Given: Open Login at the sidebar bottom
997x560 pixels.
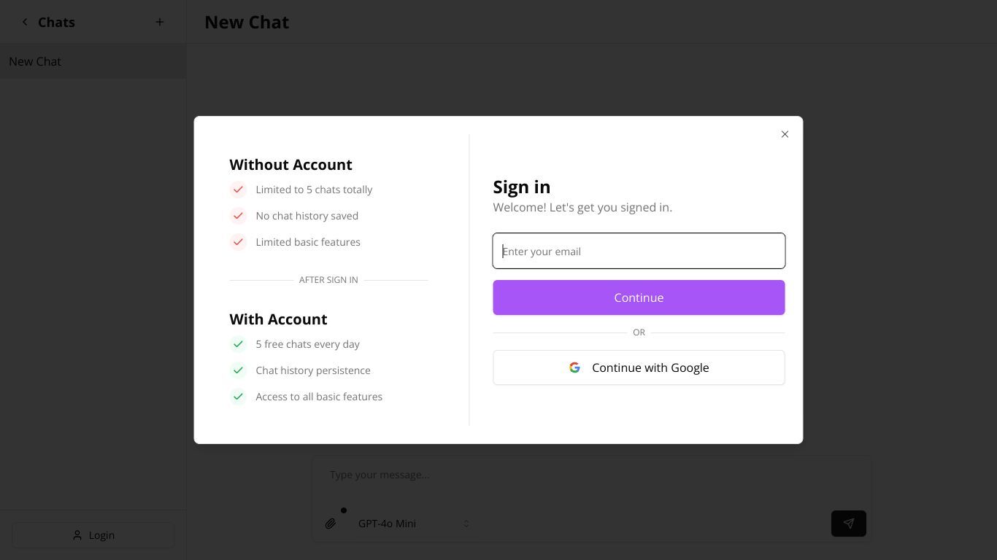Looking at the screenshot, I should pos(93,535).
